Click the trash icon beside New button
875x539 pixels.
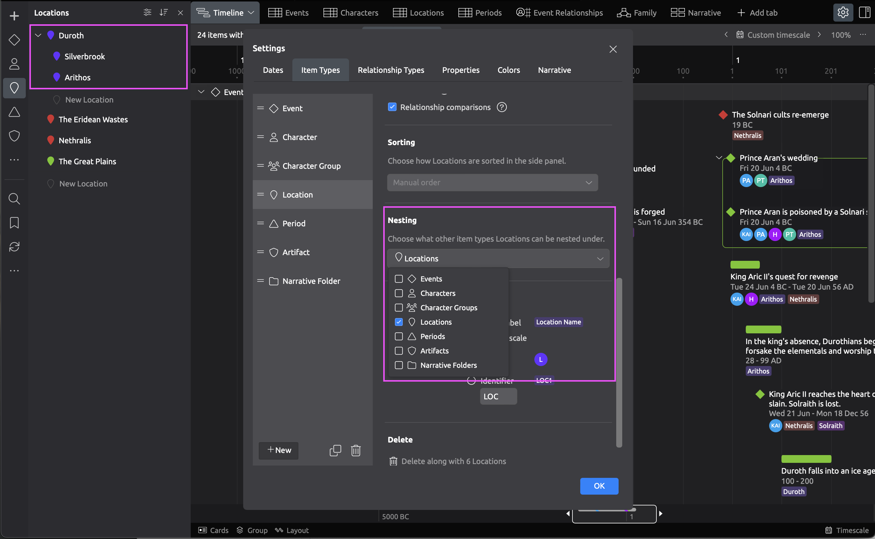(x=356, y=450)
